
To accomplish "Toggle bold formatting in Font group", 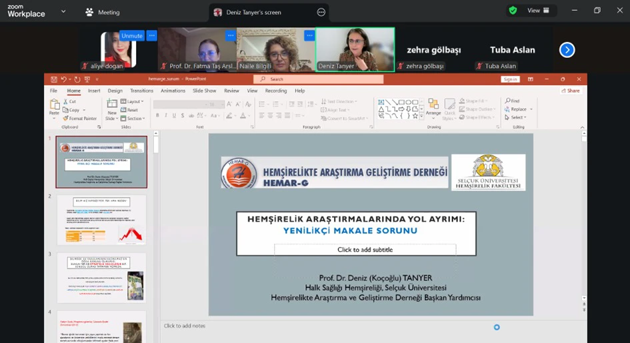I will coord(158,115).
